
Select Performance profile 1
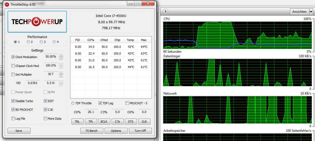click(15, 42)
